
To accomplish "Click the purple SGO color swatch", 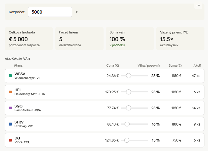I will 10,108.
